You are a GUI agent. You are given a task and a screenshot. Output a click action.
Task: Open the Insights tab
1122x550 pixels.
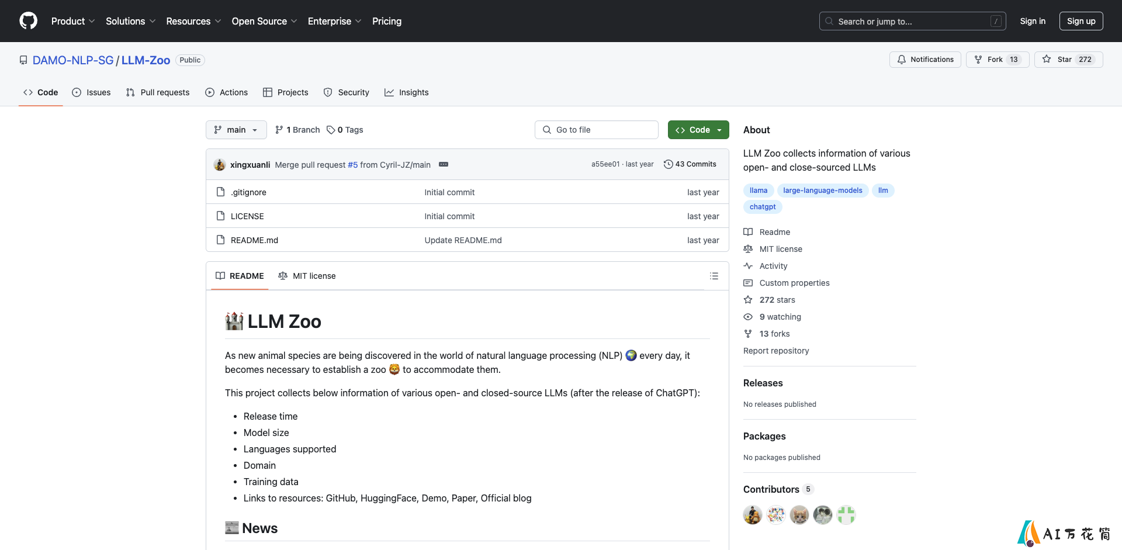click(407, 92)
